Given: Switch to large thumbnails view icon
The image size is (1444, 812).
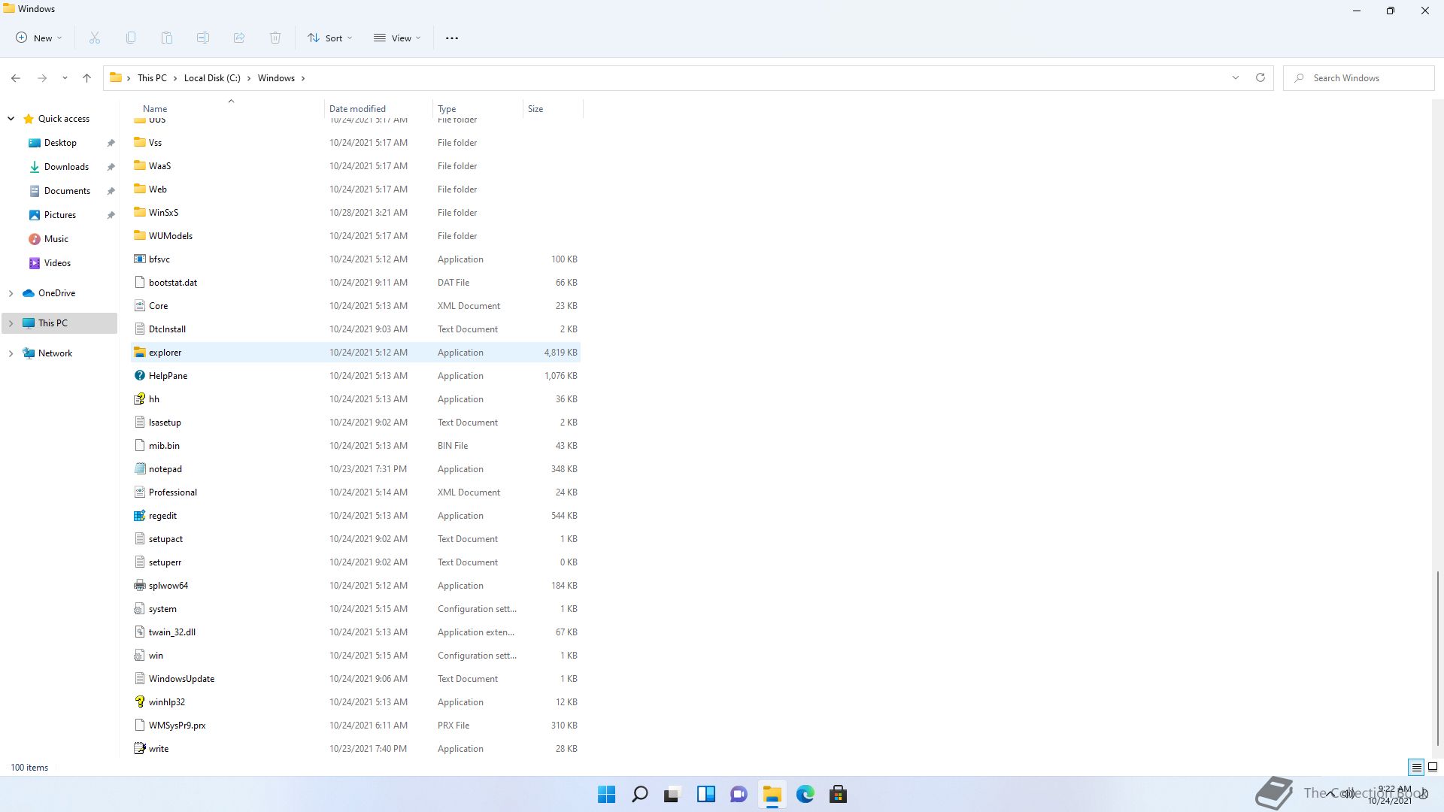Looking at the screenshot, I should coord(1433,768).
